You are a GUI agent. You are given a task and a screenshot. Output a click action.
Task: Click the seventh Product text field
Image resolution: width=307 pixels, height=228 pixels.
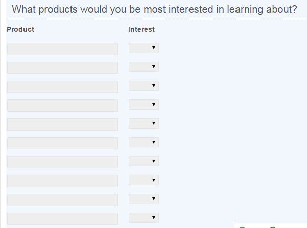pyautogui.click(x=62, y=162)
